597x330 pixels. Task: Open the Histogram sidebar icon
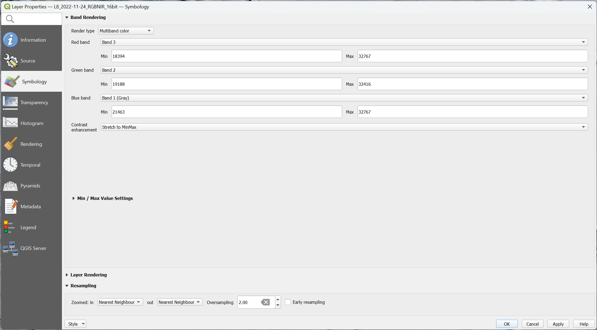(10, 123)
